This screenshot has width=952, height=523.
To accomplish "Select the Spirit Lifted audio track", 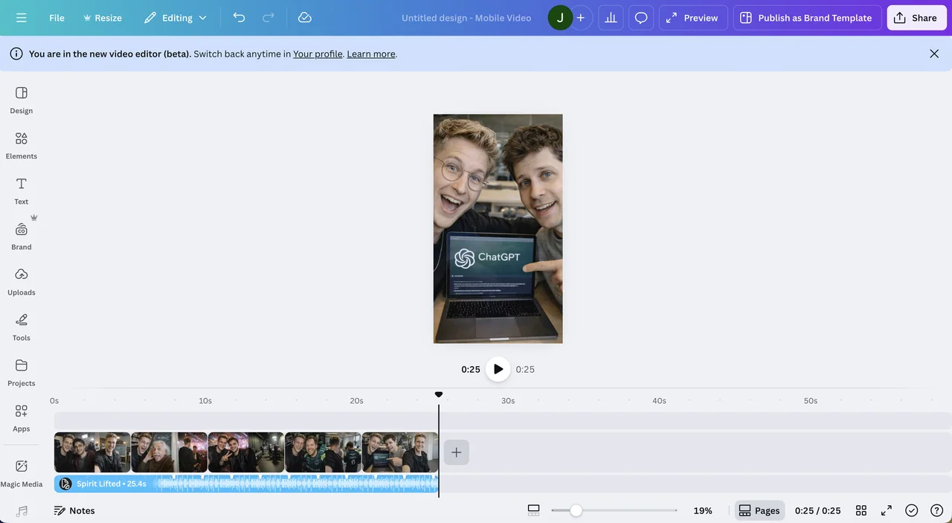I will point(246,484).
